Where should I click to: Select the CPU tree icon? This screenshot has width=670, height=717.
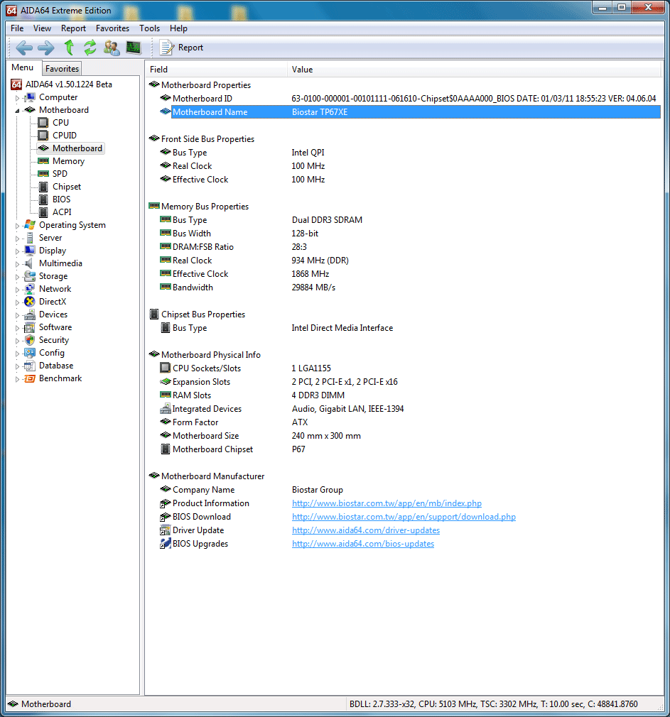(43, 123)
